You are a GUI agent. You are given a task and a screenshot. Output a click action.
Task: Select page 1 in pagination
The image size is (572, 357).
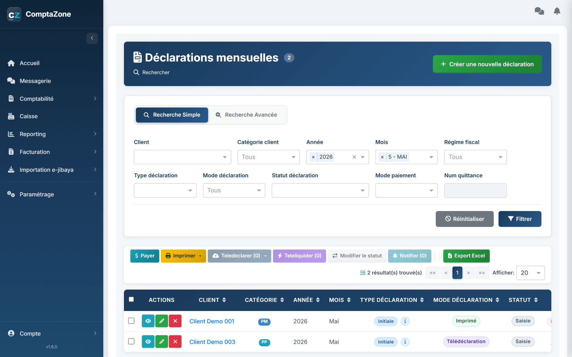point(457,273)
